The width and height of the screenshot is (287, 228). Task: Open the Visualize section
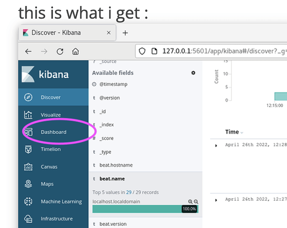click(53, 115)
